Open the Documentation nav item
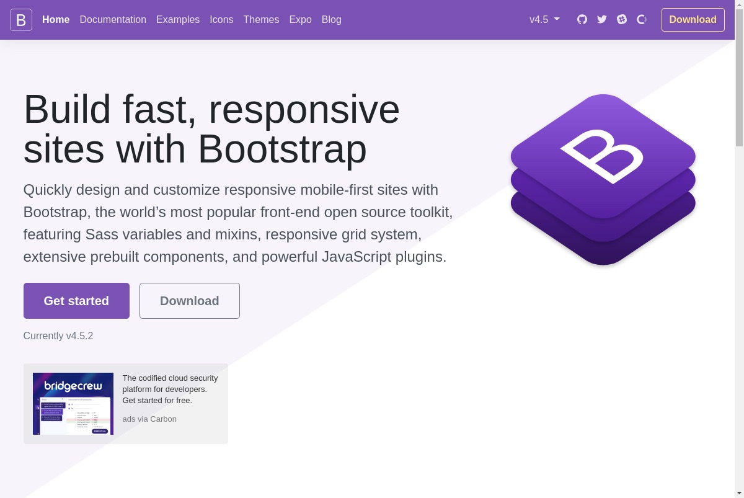This screenshot has height=498, width=744. tap(113, 19)
